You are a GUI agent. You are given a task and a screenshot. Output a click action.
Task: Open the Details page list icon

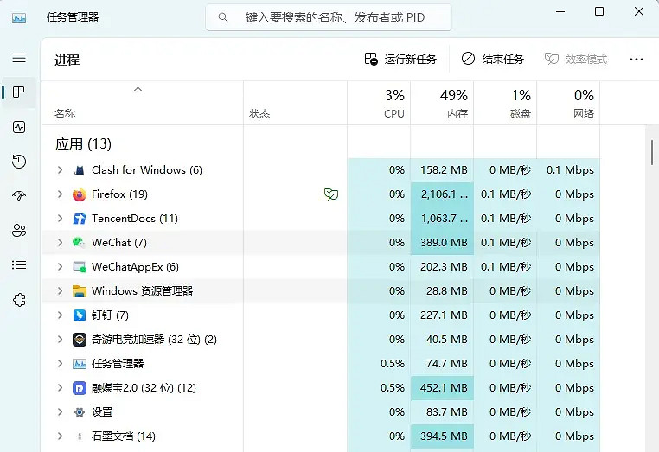click(x=19, y=265)
